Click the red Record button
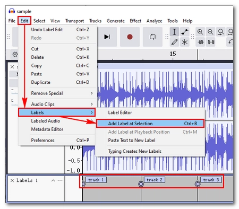239x209 pixels. point(130,37)
